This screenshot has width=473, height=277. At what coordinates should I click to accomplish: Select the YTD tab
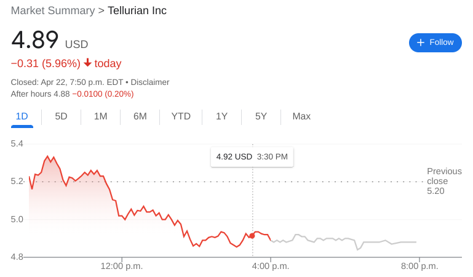pyautogui.click(x=181, y=116)
